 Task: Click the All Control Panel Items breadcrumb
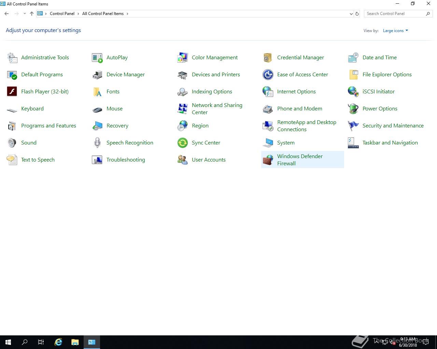pos(103,14)
